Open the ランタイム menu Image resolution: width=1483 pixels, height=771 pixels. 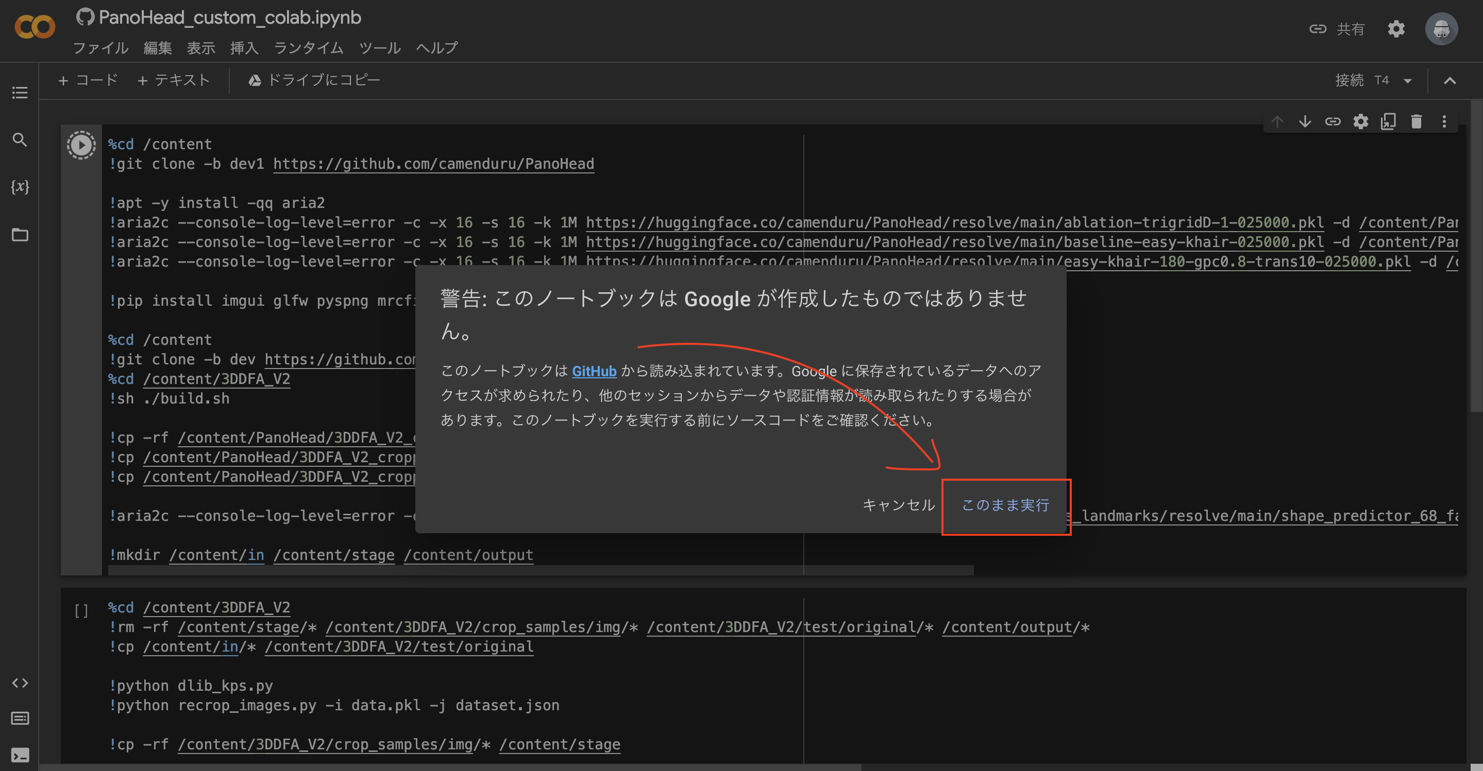point(309,48)
